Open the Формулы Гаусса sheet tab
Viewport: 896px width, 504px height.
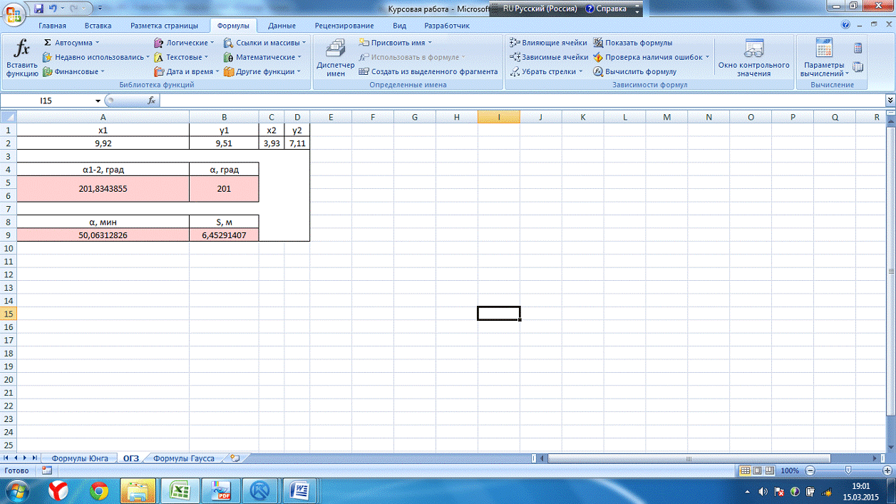(183, 458)
